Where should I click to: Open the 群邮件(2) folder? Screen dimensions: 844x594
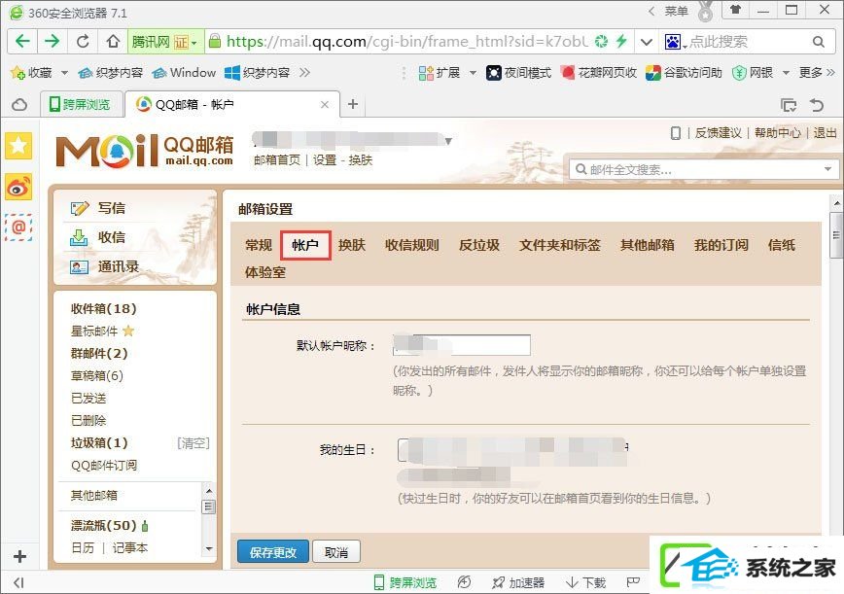[x=99, y=354]
